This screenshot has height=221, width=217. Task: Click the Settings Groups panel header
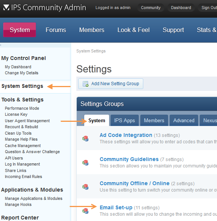point(147,104)
